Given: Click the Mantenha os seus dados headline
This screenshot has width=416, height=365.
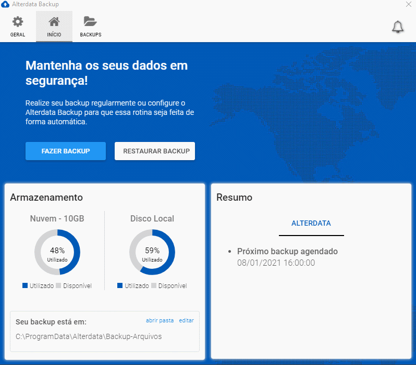Looking at the screenshot, I should pyautogui.click(x=106, y=73).
